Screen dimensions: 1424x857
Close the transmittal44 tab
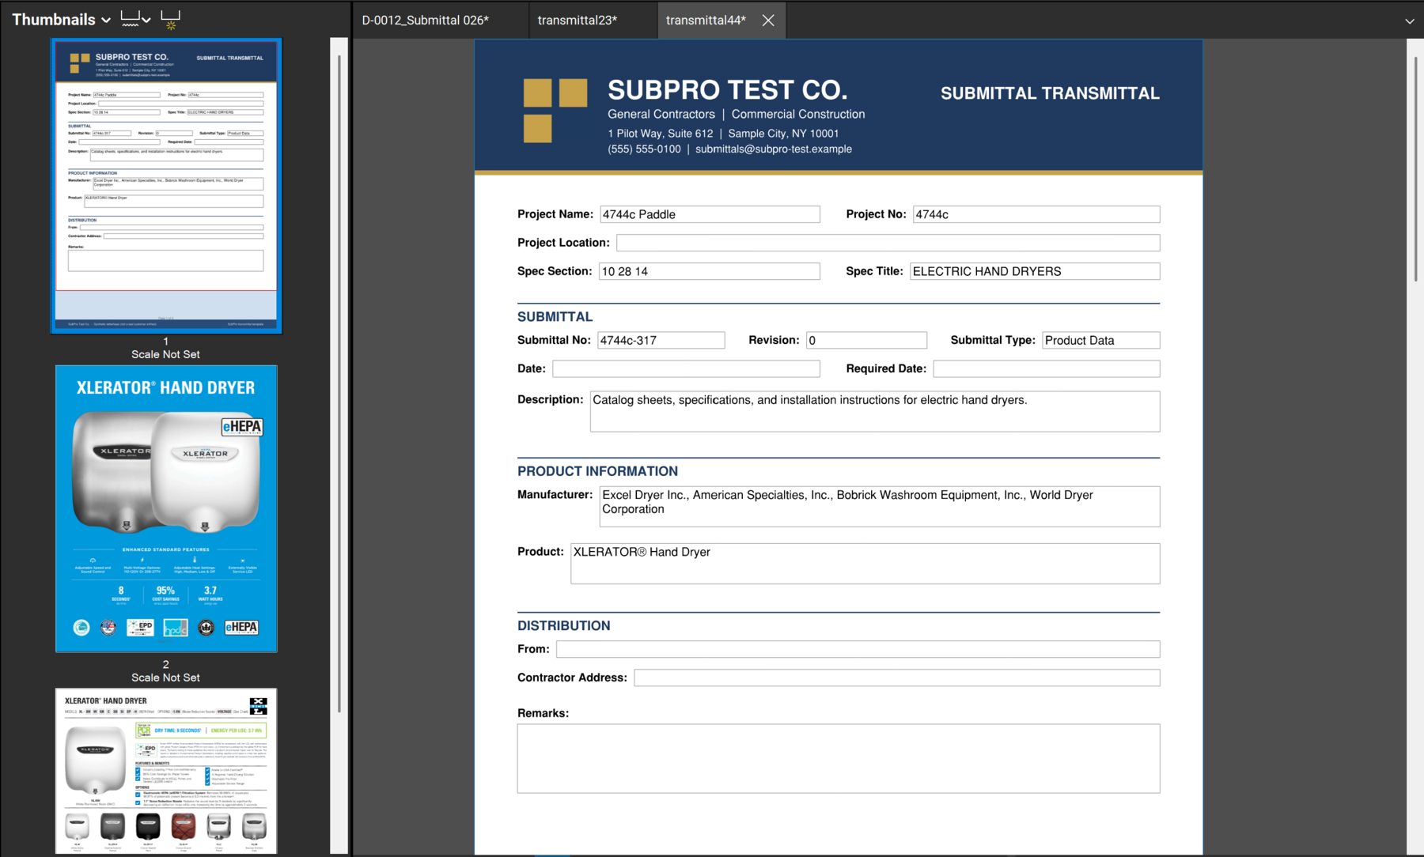768,21
